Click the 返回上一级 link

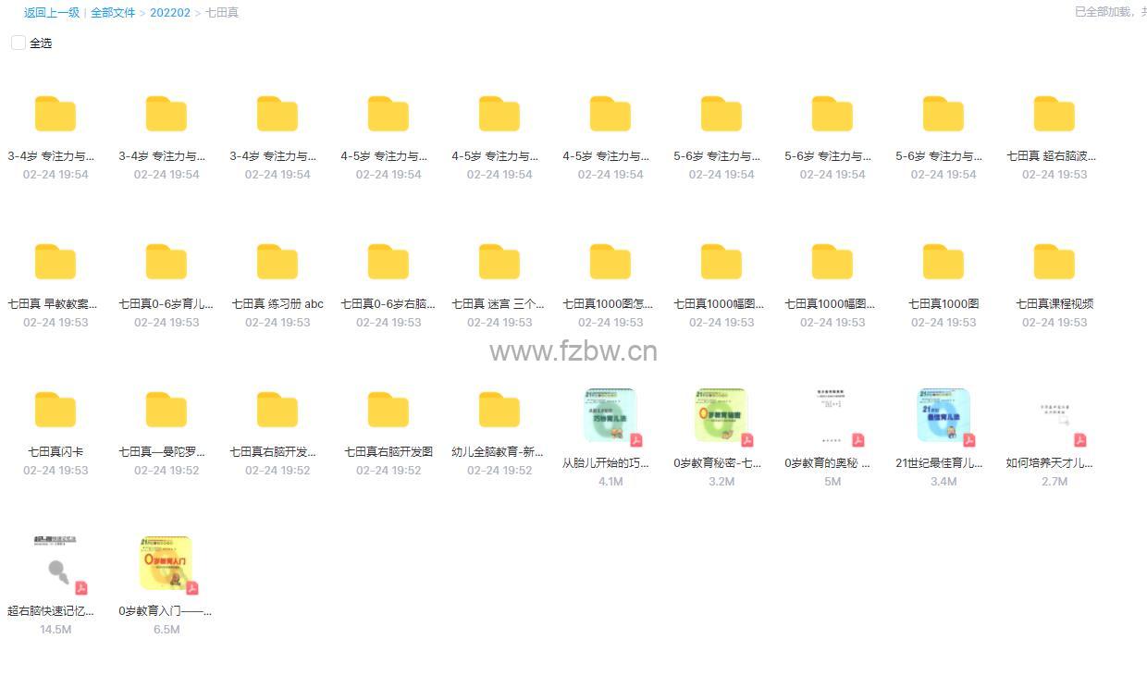52,13
